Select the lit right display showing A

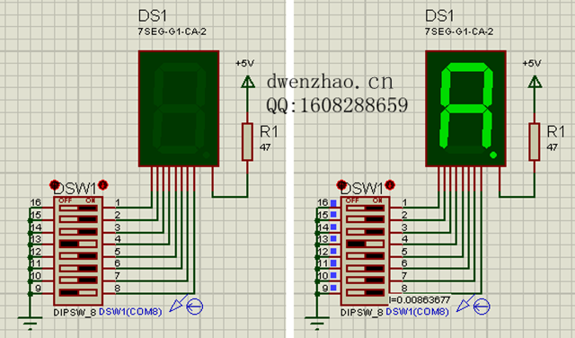[x=465, y=109]
